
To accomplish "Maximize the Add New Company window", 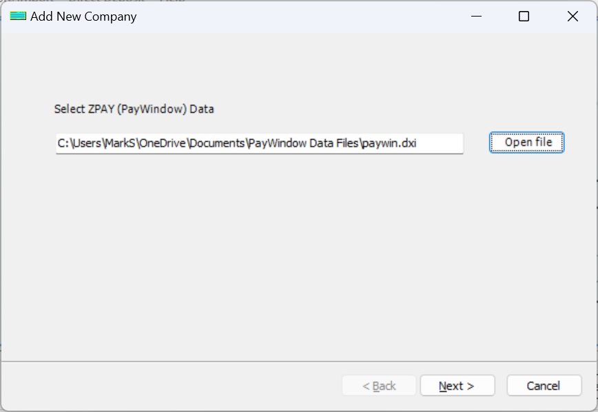I will point(525,16).
